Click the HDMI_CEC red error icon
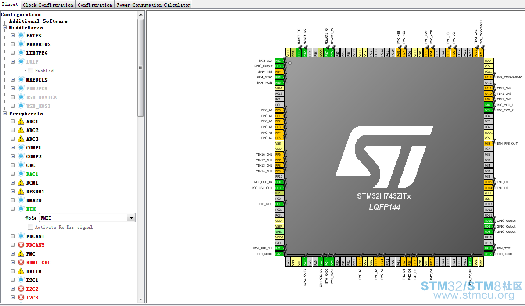525x306 pixels. click(x=21, y=262)
